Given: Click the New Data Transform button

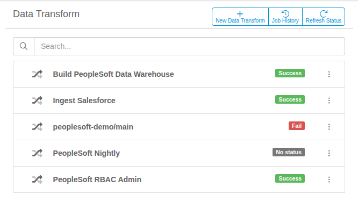Looking at the screenshot, I should 240,17.
